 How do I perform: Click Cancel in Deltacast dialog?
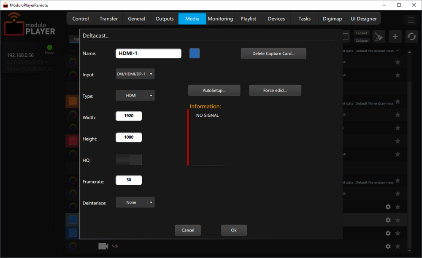click(188, 230)
